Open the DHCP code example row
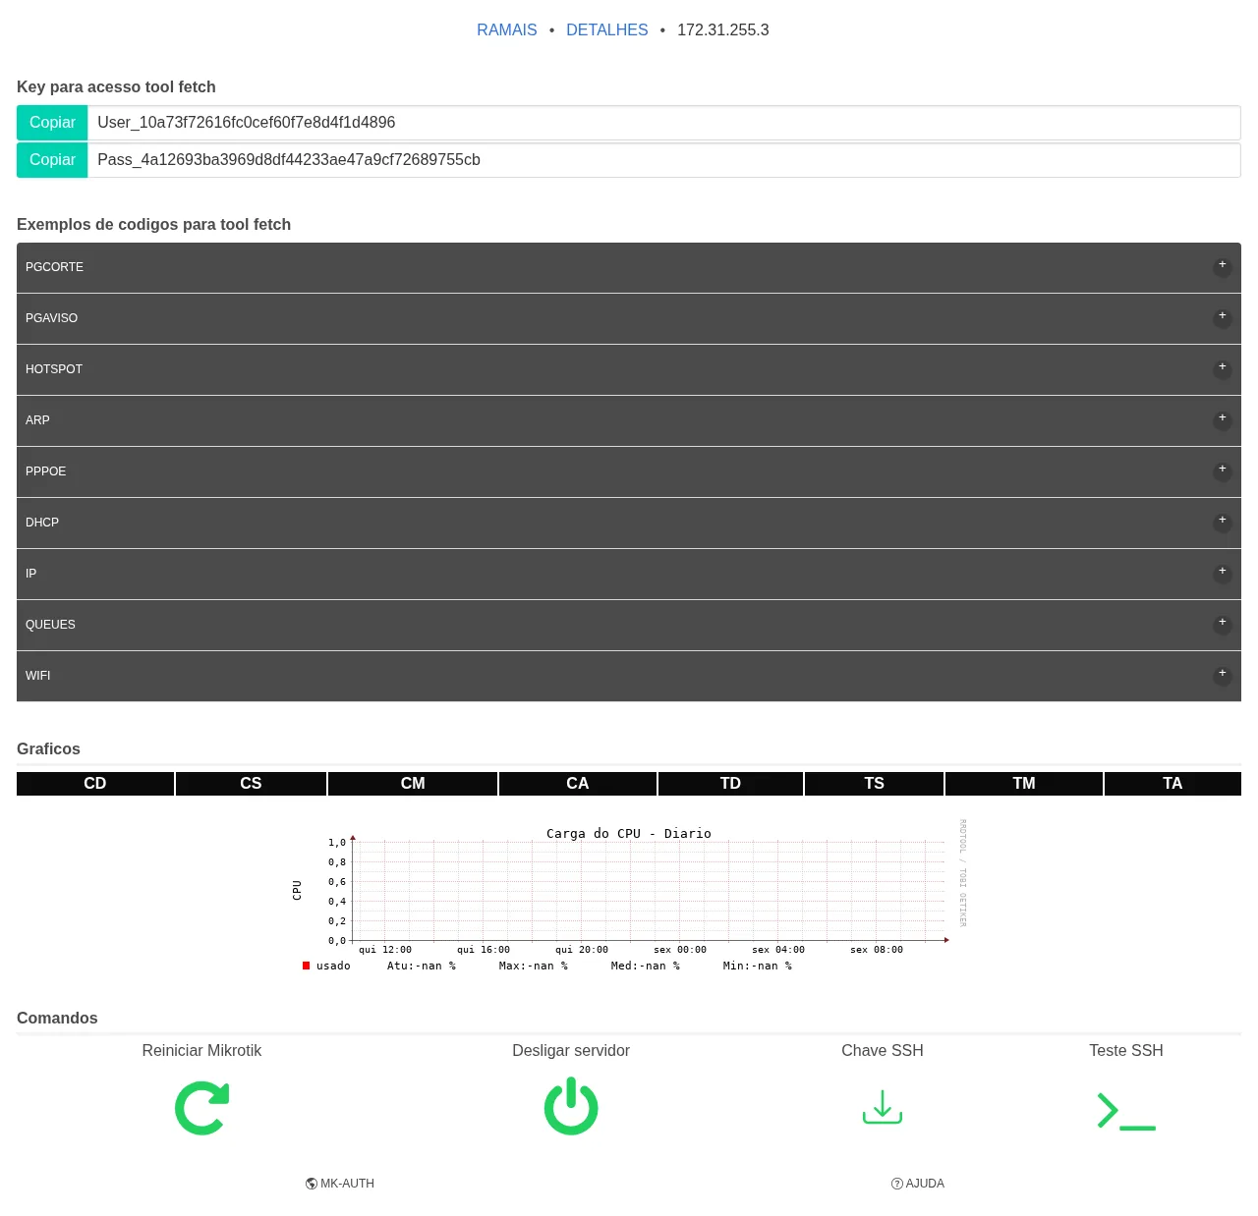1258x1216 pixels. coord(629,523)
